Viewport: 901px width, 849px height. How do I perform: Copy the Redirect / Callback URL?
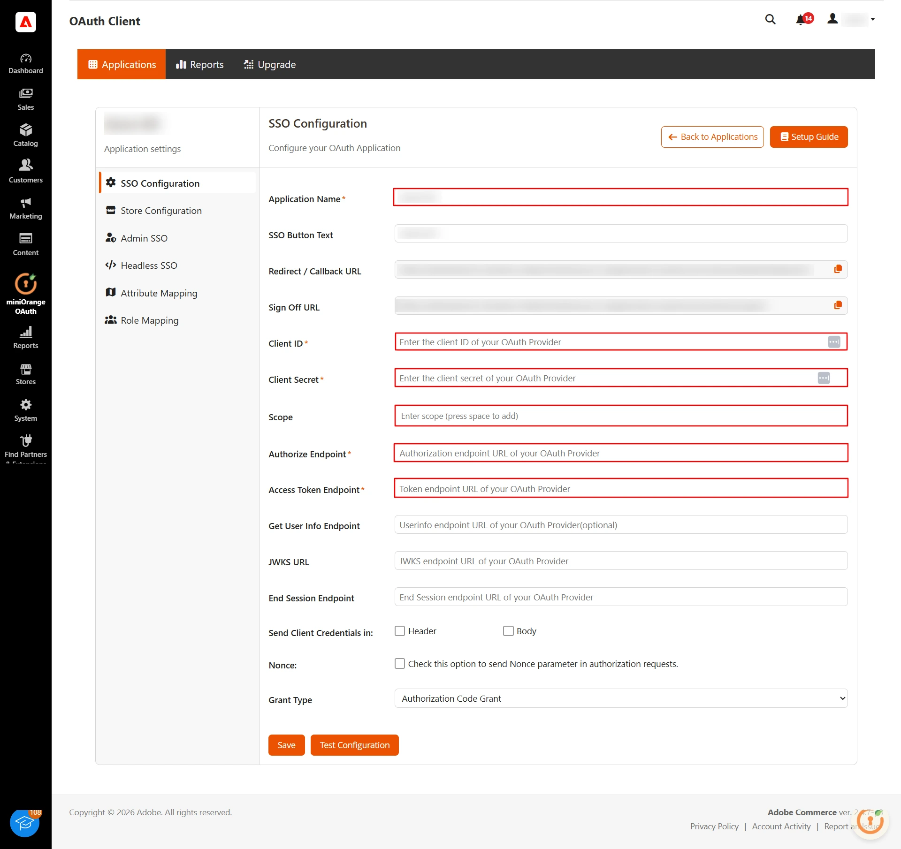[838, 269]
